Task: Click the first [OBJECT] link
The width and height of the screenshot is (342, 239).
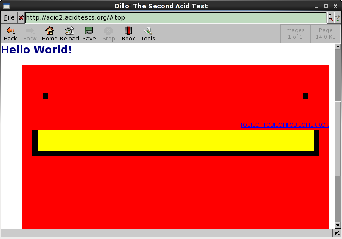Action: pos(253,125)
